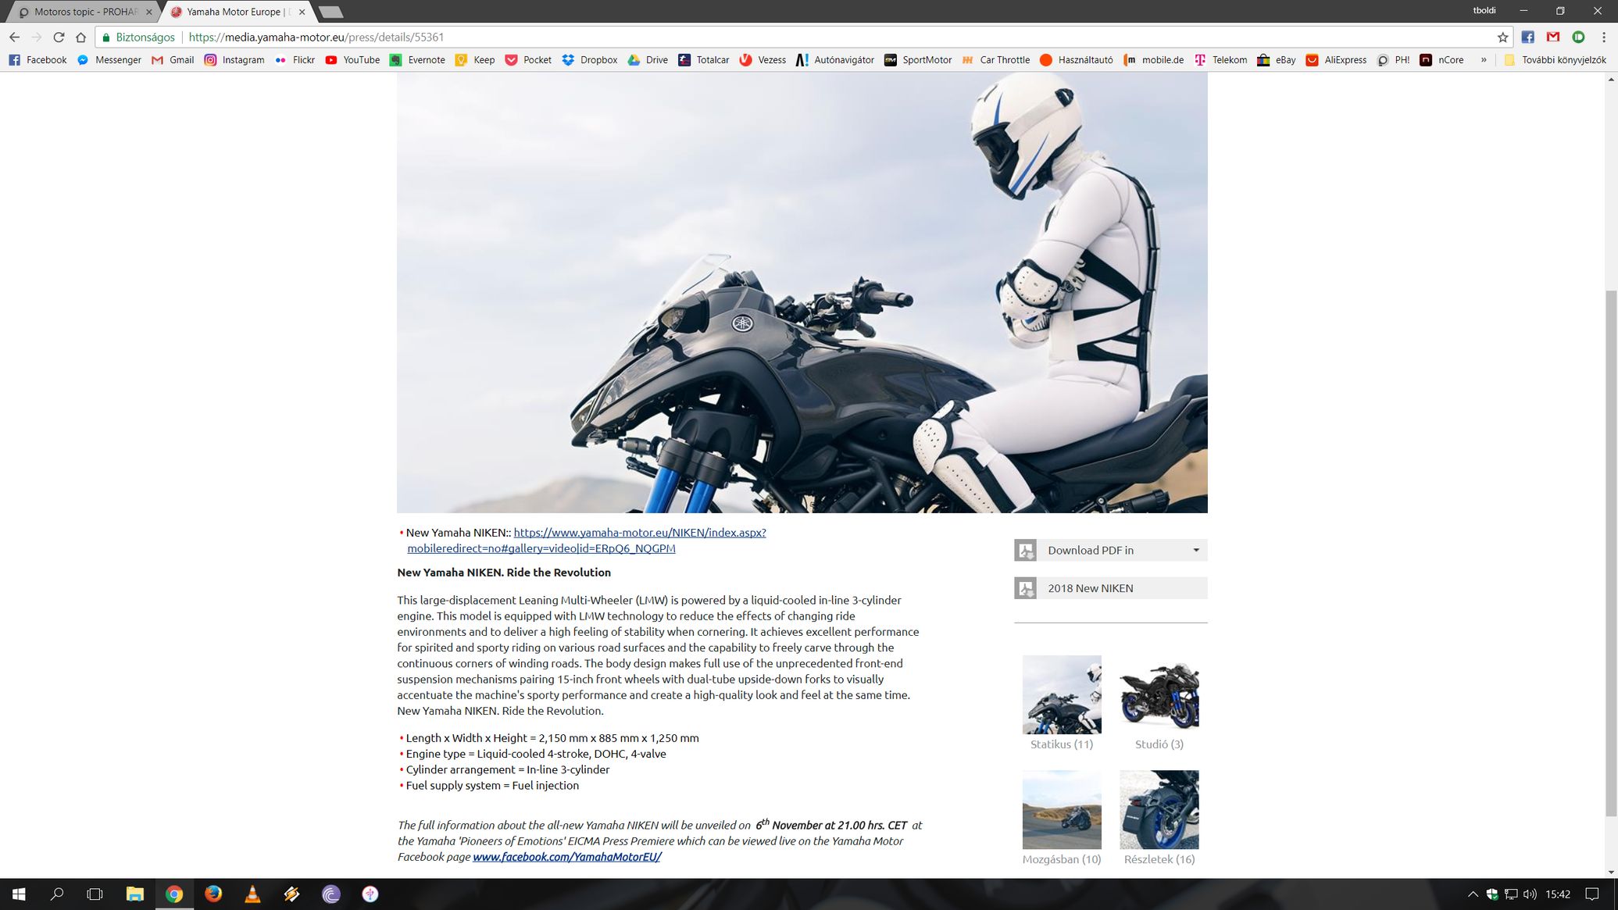
Task: Open the Instagram bookmark
Action: pos(234,59)
